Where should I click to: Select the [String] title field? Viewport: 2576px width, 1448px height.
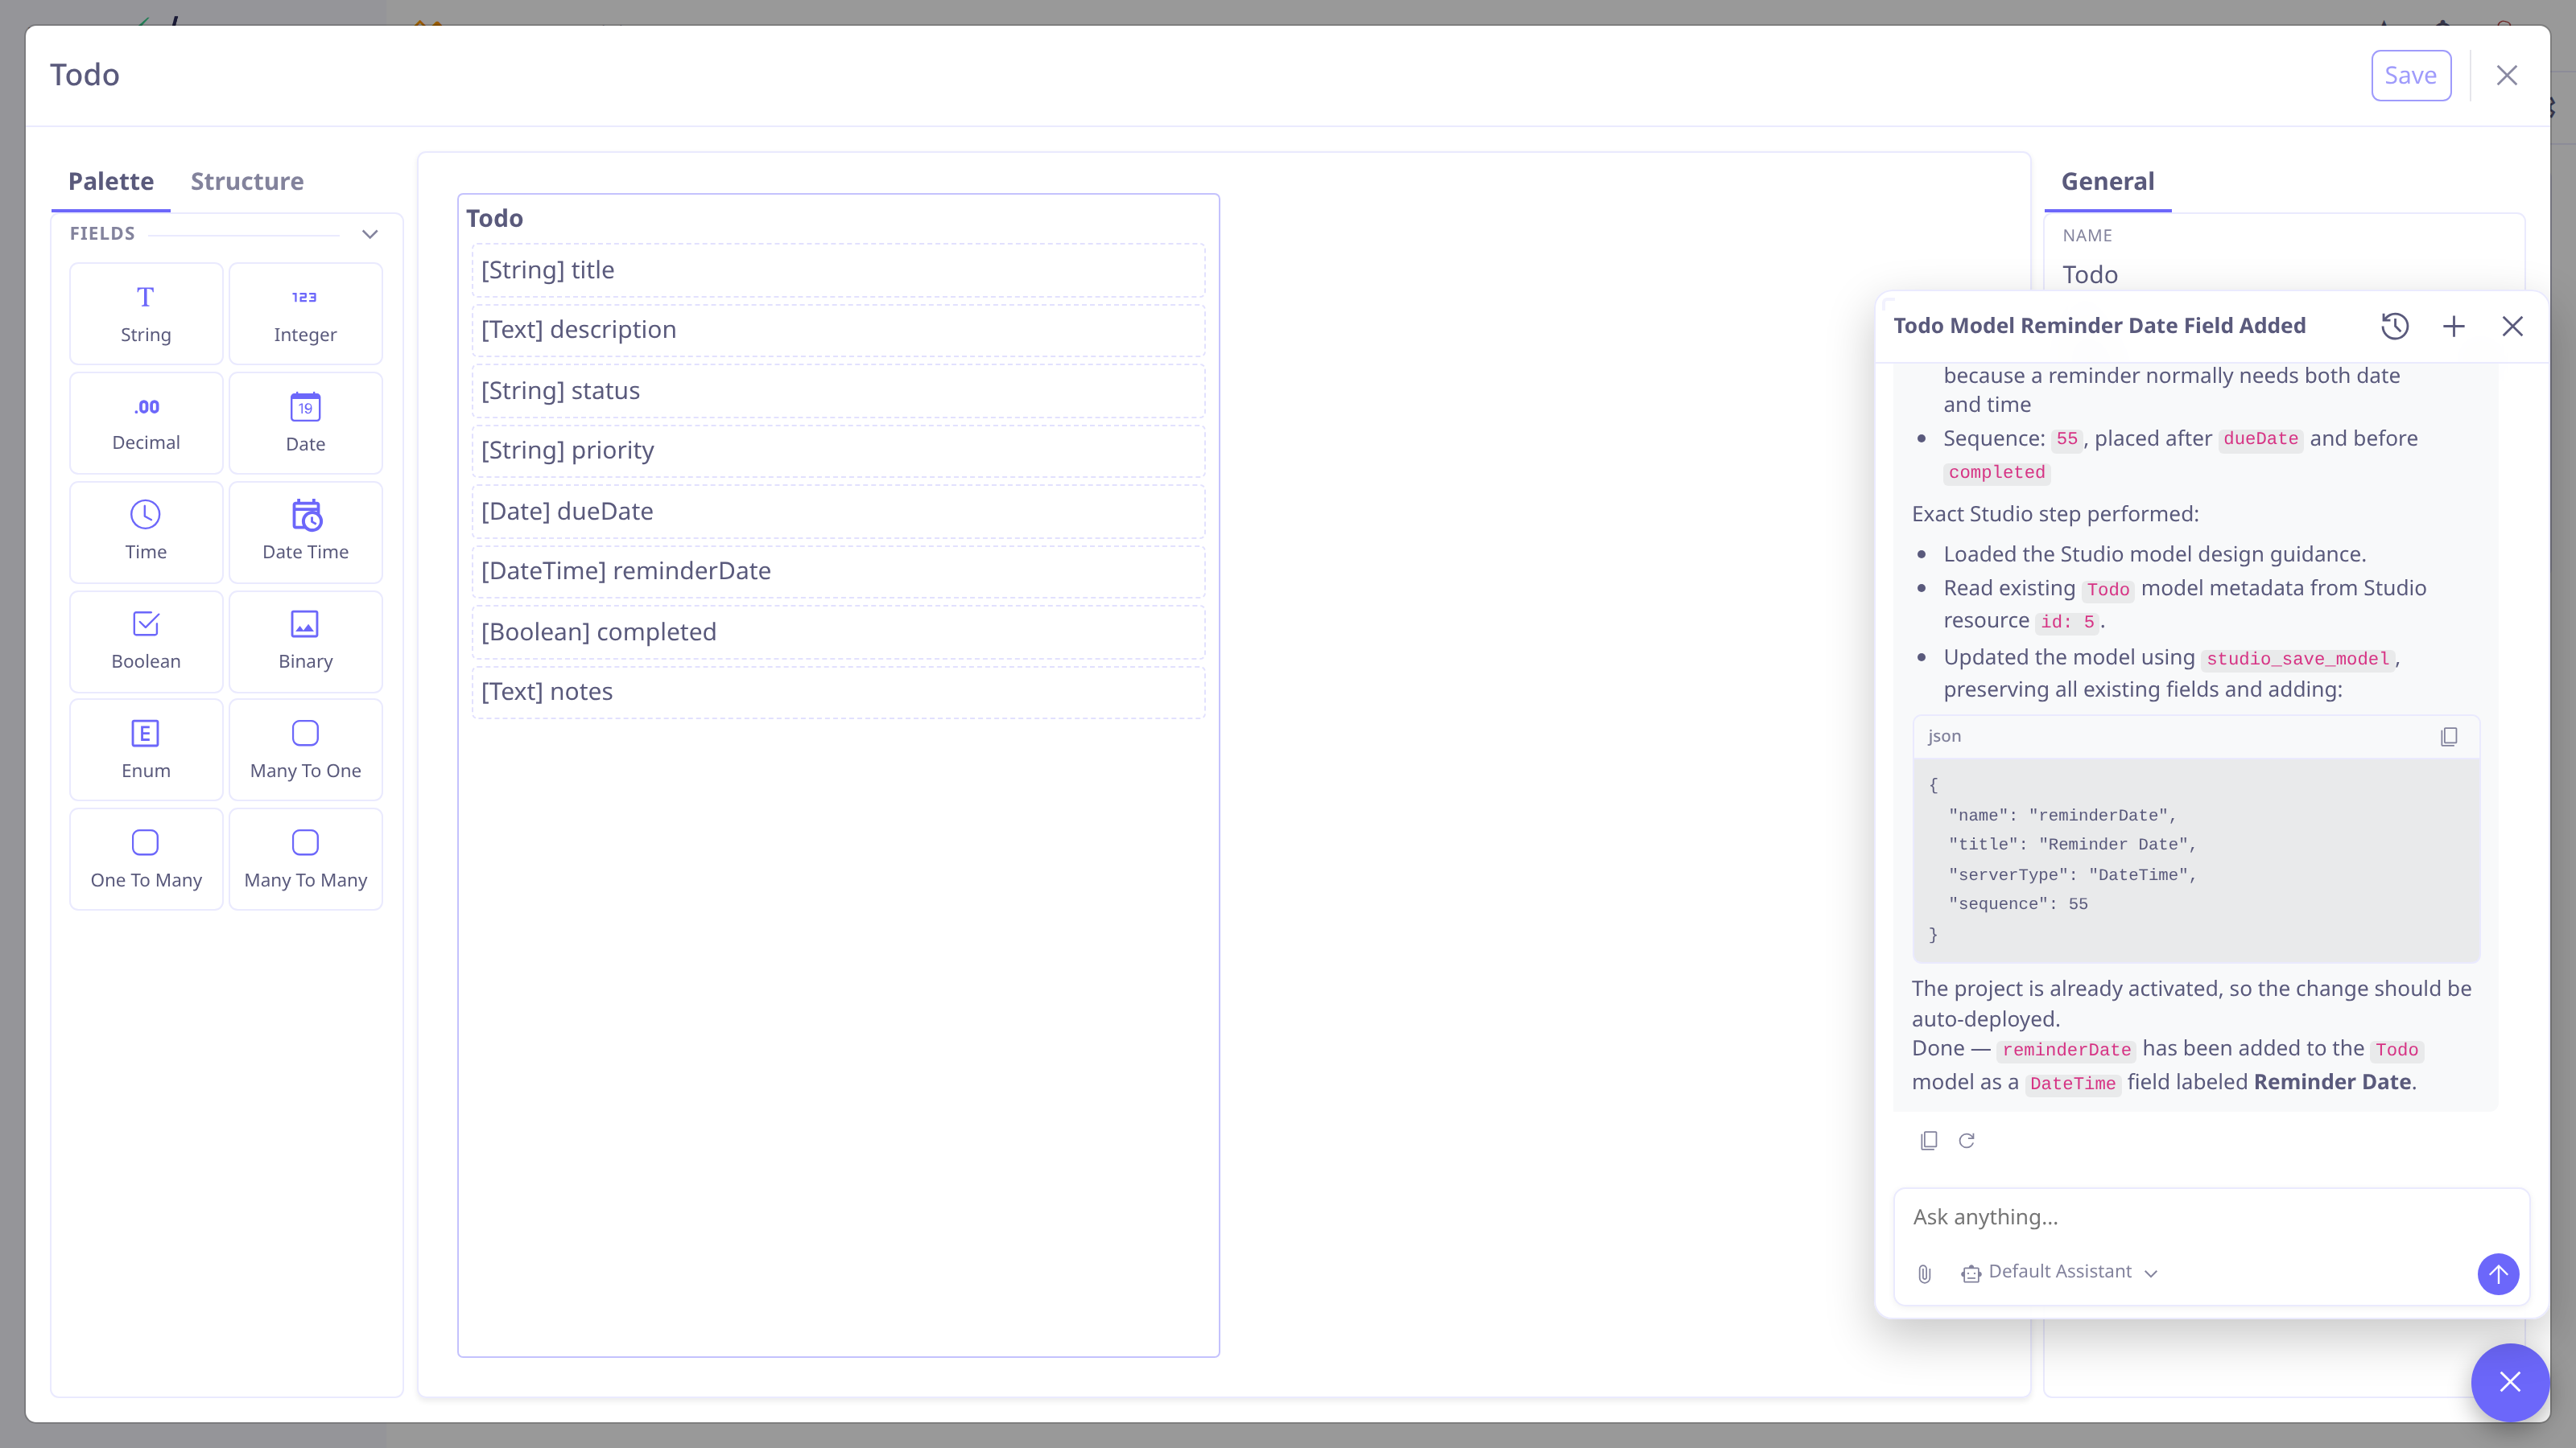(838, 269)
